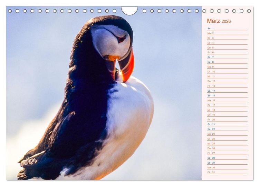Select the date row Mi 4
The image size is (259, 186).
point(227,43)
